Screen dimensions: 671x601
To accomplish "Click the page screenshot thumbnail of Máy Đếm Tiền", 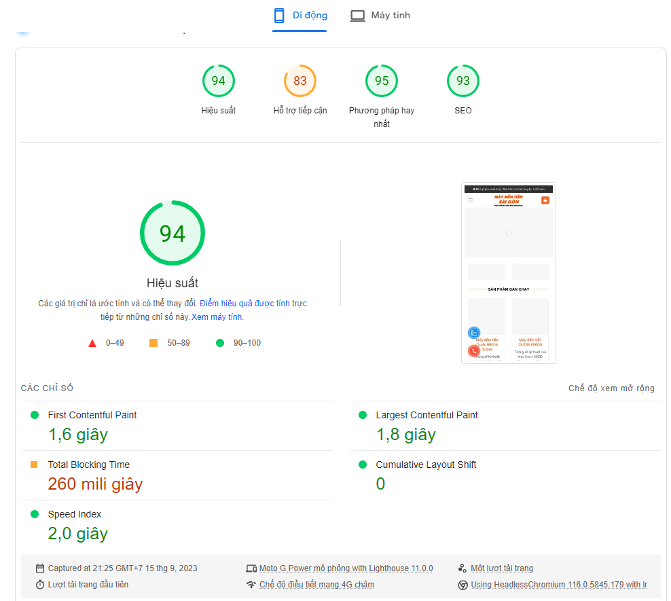I will pos(508,272).
